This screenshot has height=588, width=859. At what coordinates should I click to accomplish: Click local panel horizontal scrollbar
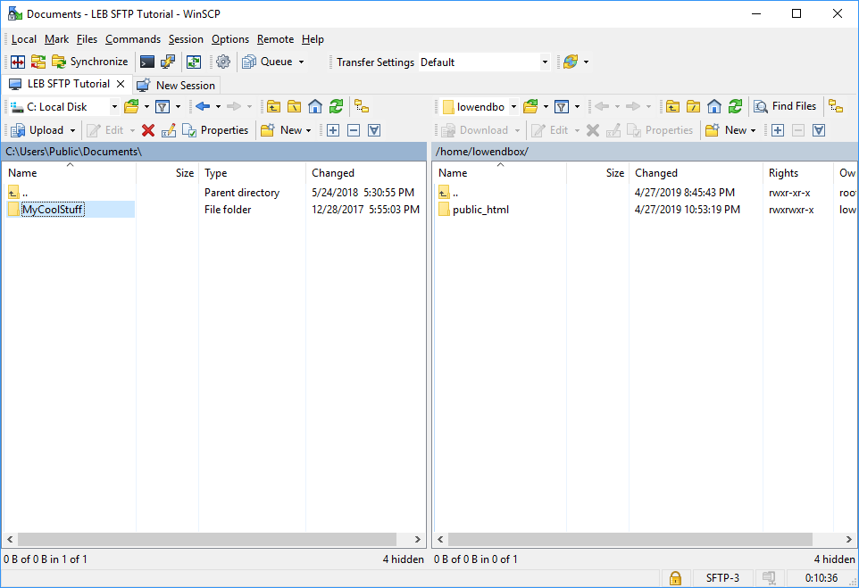207,539
